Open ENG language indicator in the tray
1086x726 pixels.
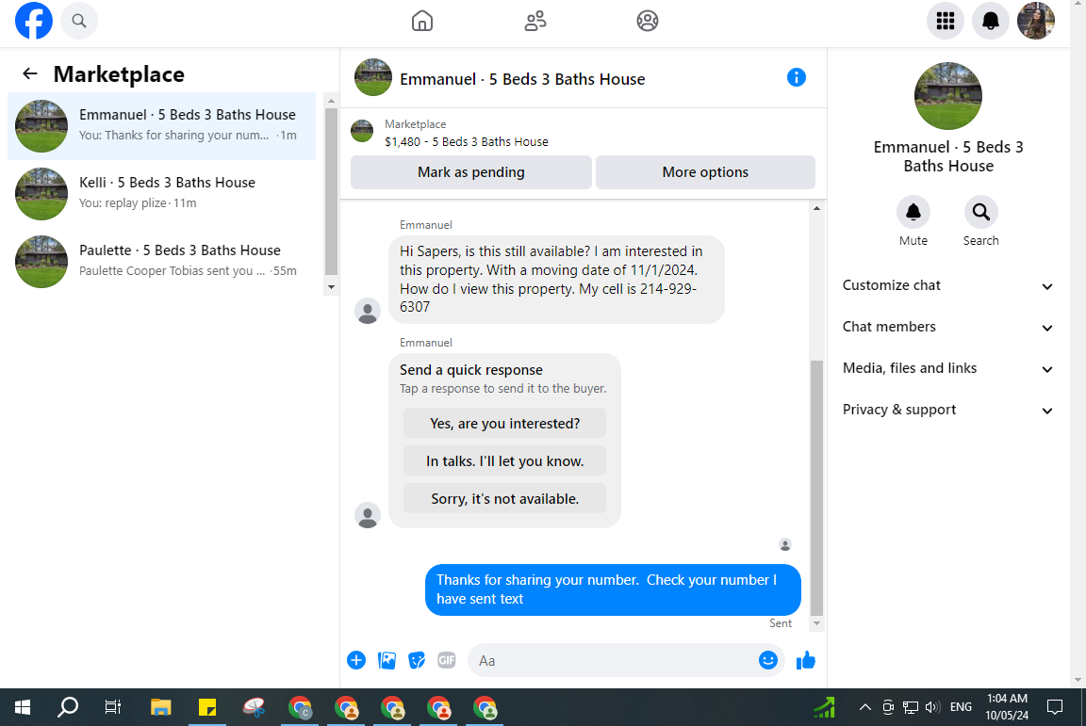click(961, 707)
